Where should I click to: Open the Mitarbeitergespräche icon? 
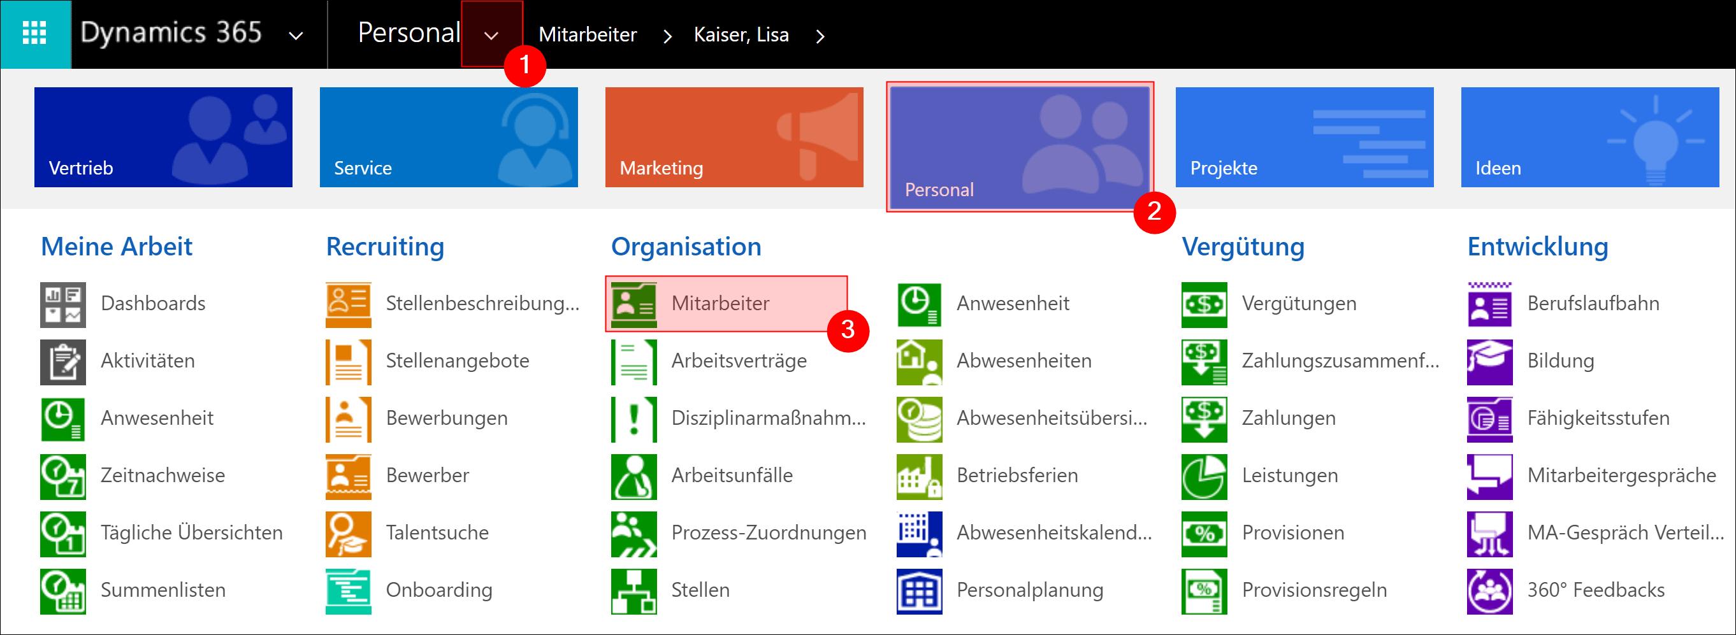pos(1490,476)
